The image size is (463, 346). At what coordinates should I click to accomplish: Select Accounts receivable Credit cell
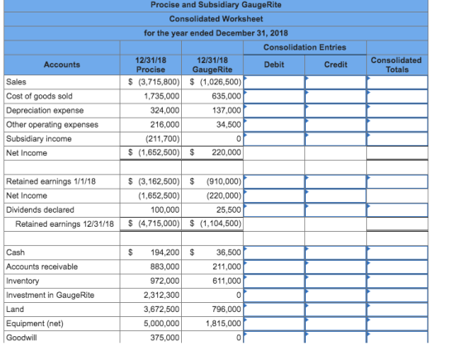(336, 267)
